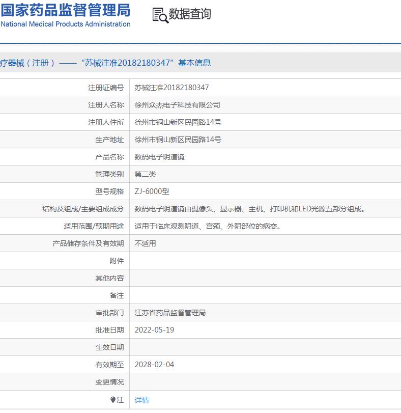Click the 其他内容 label
This screenshot has width=401, height=413.
(x=109, y=278)
